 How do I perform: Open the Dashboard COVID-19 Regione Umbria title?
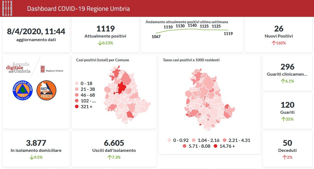click(78, 9)
